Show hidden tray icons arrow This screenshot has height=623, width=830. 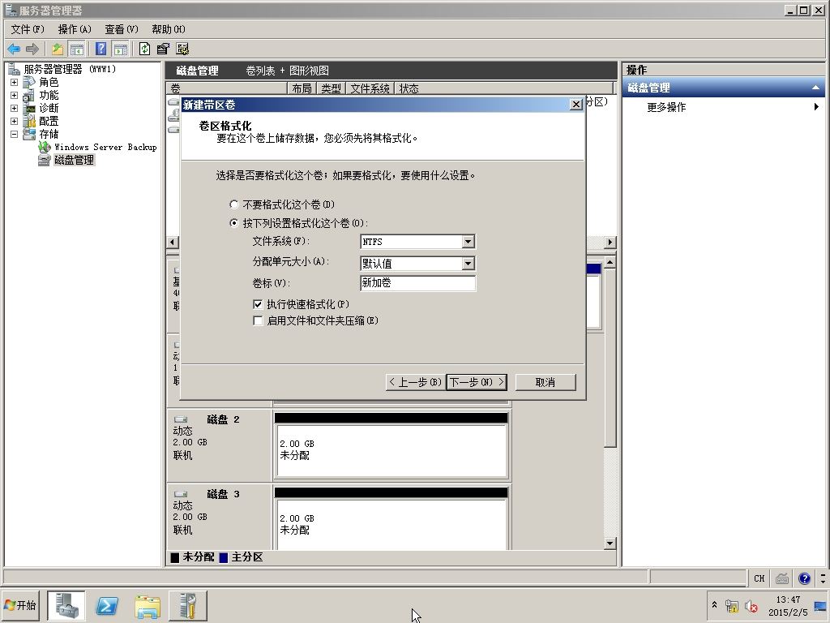tap(714, 604)
